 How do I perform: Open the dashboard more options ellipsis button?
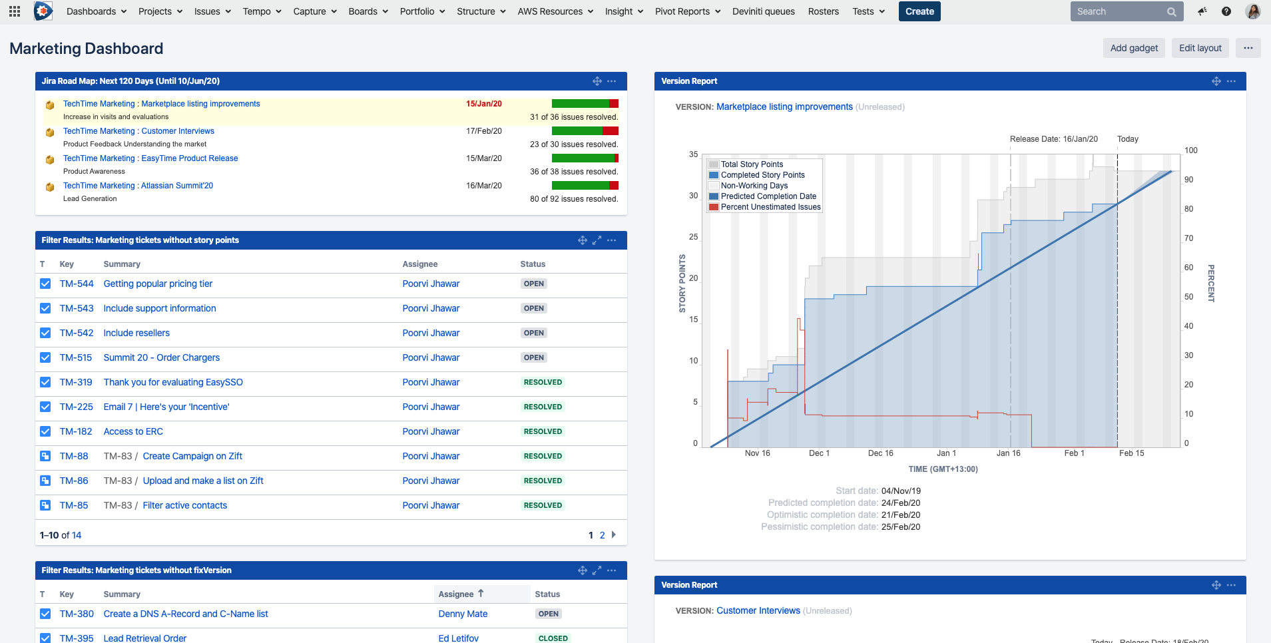(x=1248, y=48)
